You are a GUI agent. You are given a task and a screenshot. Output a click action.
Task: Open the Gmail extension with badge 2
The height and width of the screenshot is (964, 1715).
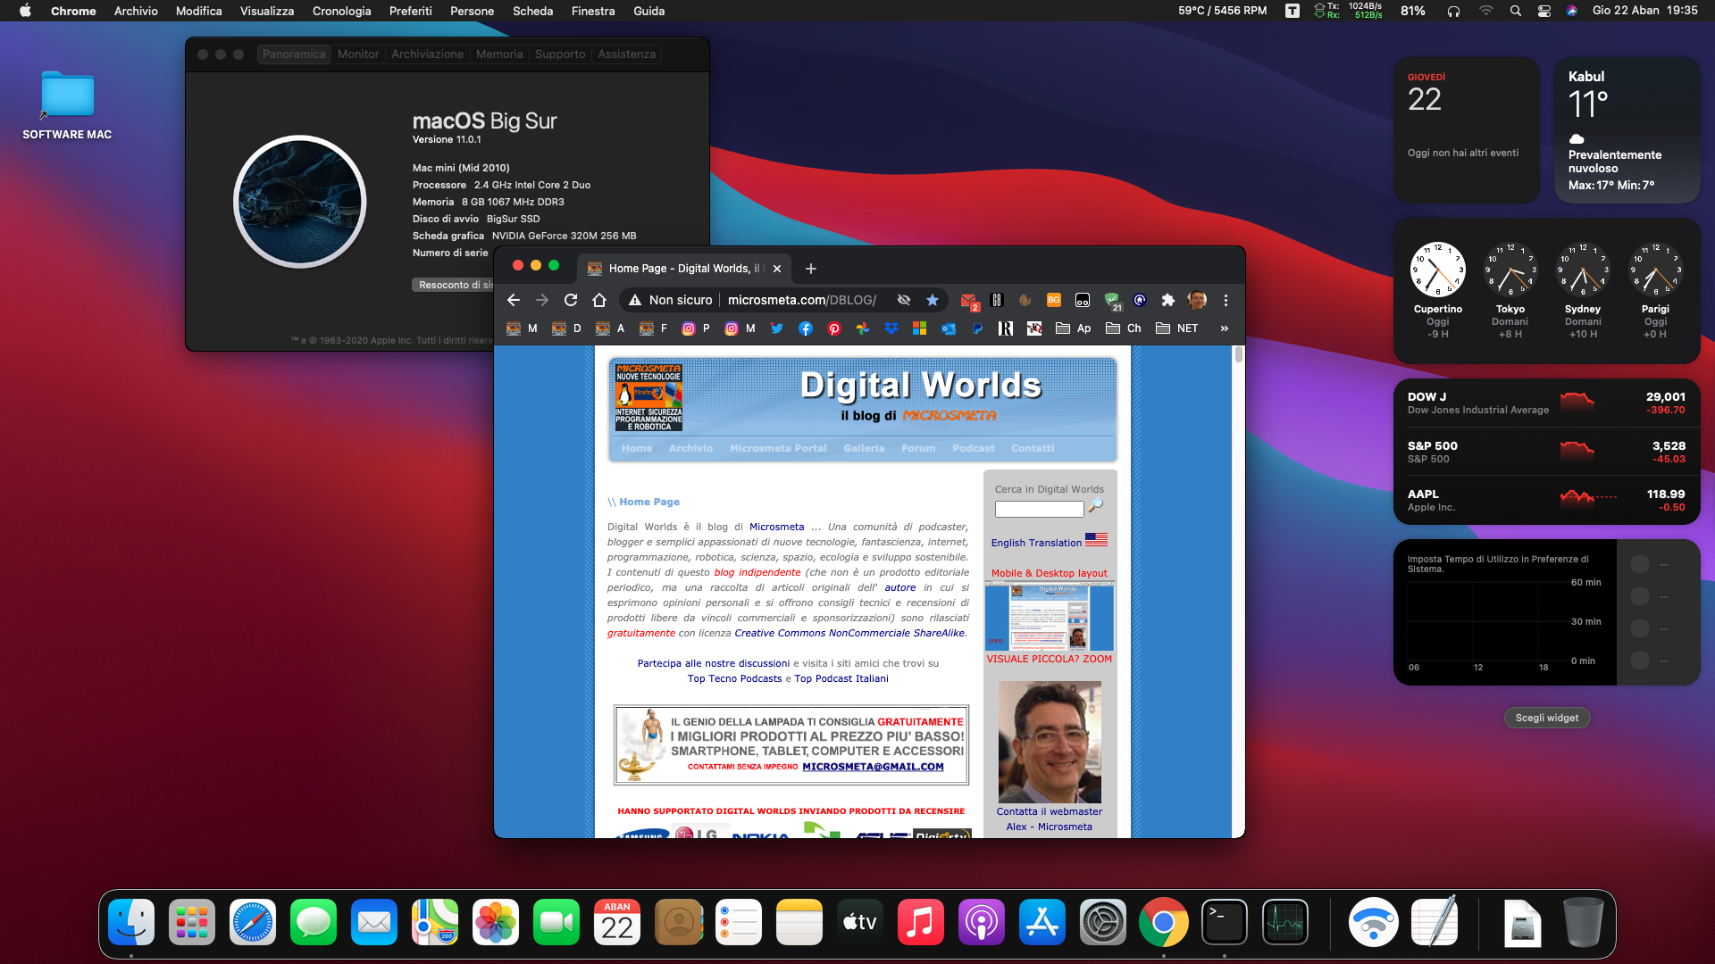tap(968, 300)
